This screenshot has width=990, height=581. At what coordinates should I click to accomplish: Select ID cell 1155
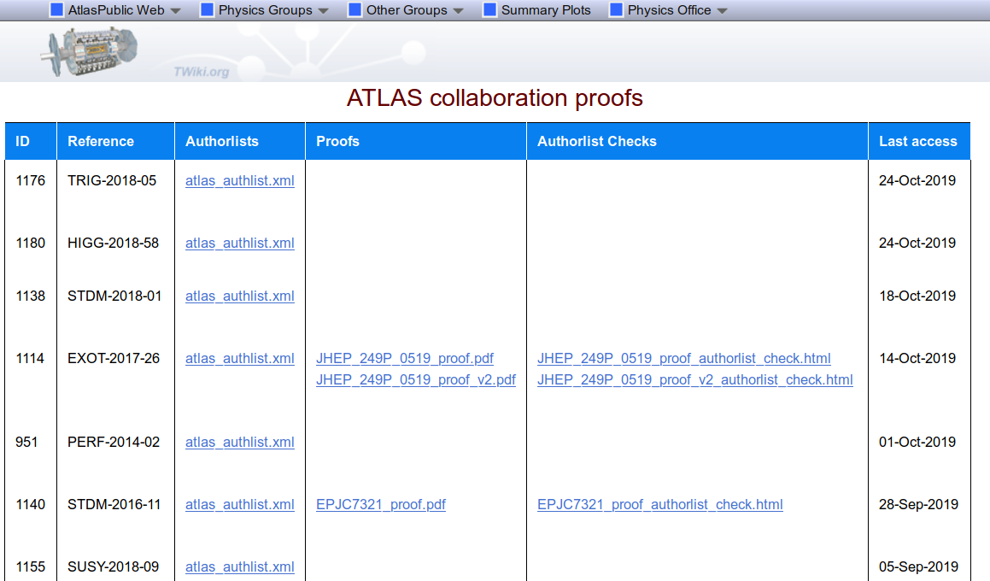pyautogui.click(x=30, y=567)
